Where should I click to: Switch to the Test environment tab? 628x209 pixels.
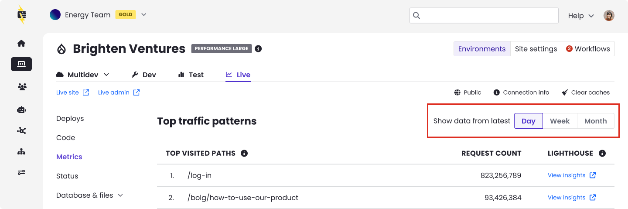point(191,75)
